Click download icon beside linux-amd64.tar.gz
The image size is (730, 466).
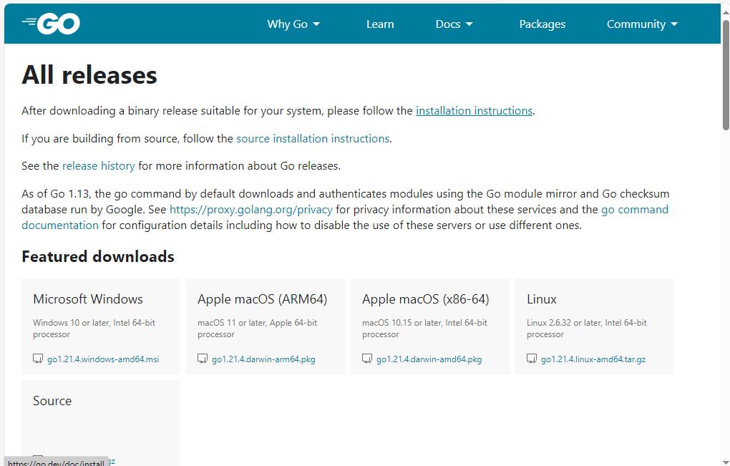coord(532,359)
